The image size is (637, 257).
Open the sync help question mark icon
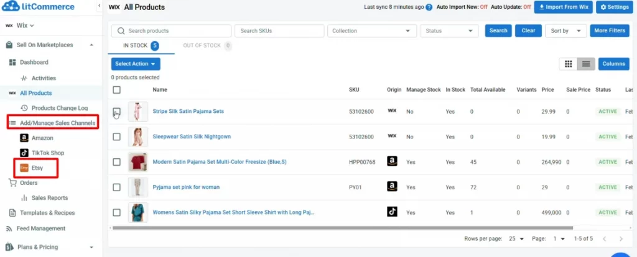pos(429,7)
